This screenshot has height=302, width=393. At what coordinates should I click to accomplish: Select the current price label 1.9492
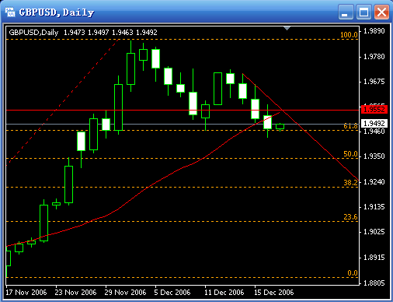[x=374, y=124]
